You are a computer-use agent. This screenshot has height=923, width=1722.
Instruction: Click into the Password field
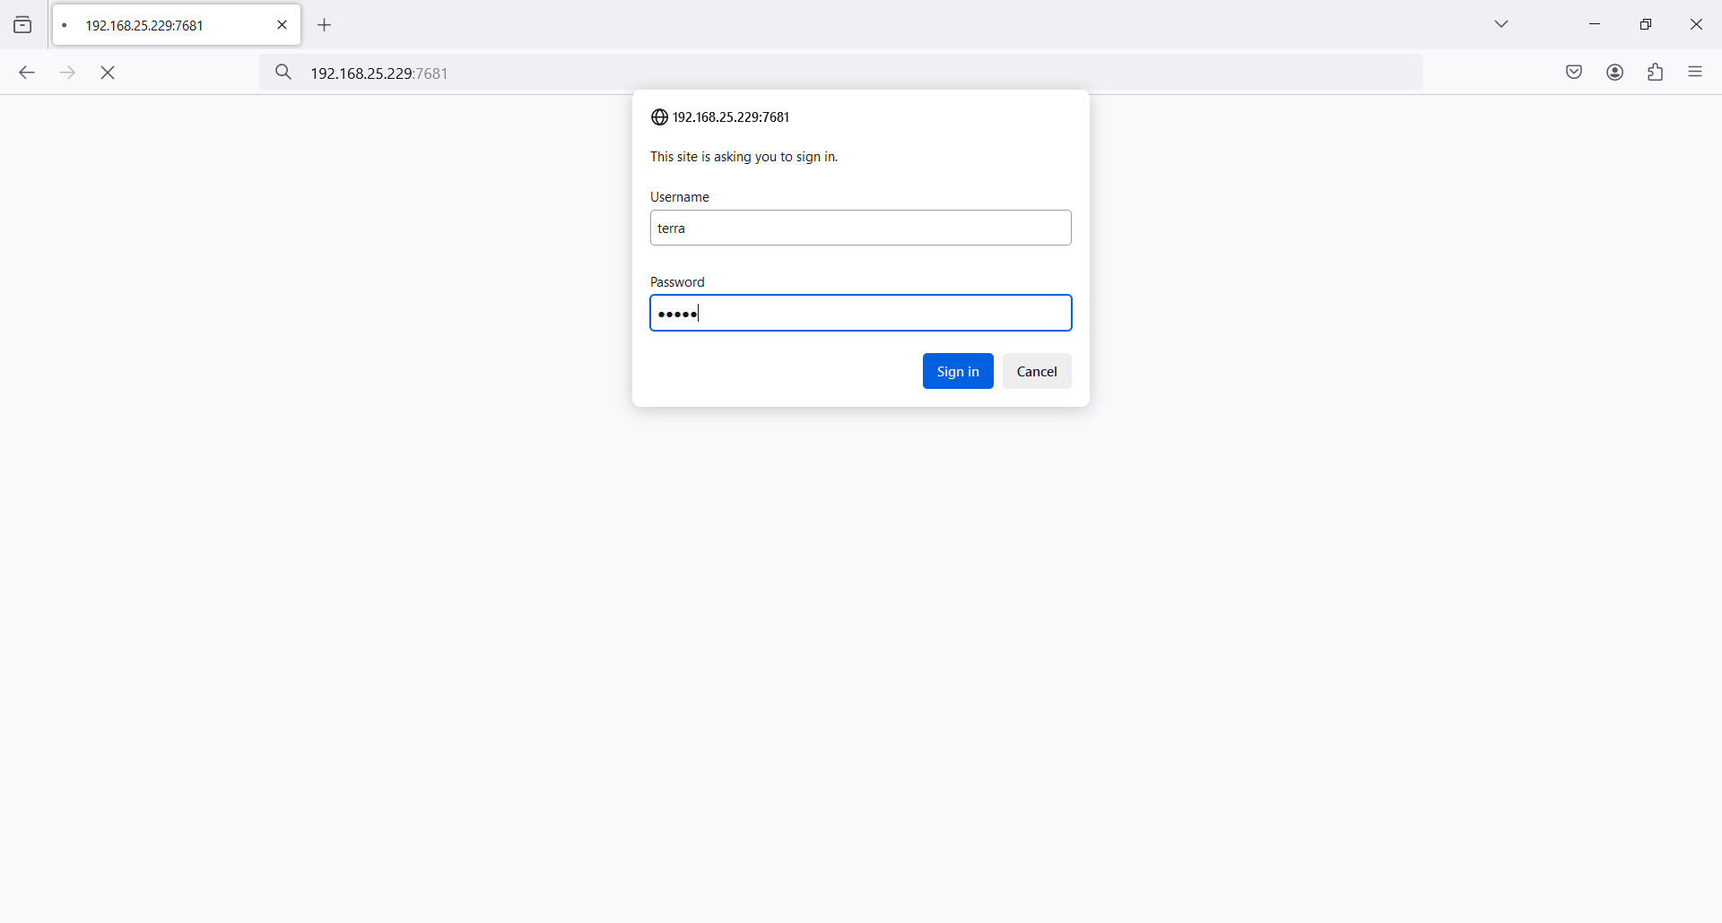[860, 314]
